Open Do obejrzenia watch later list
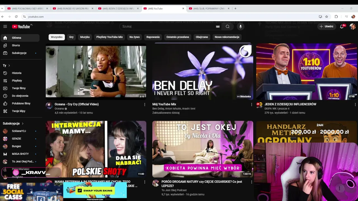Screen dimensions: 358x201 point(20,96)
